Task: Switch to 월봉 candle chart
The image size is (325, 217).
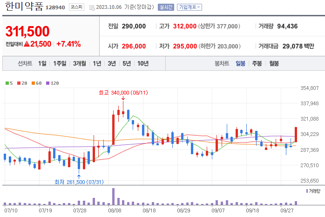Action: coord(274,63)
